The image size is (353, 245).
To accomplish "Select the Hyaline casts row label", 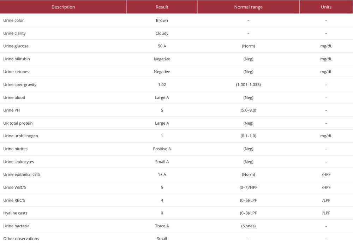I will point(15,213).
